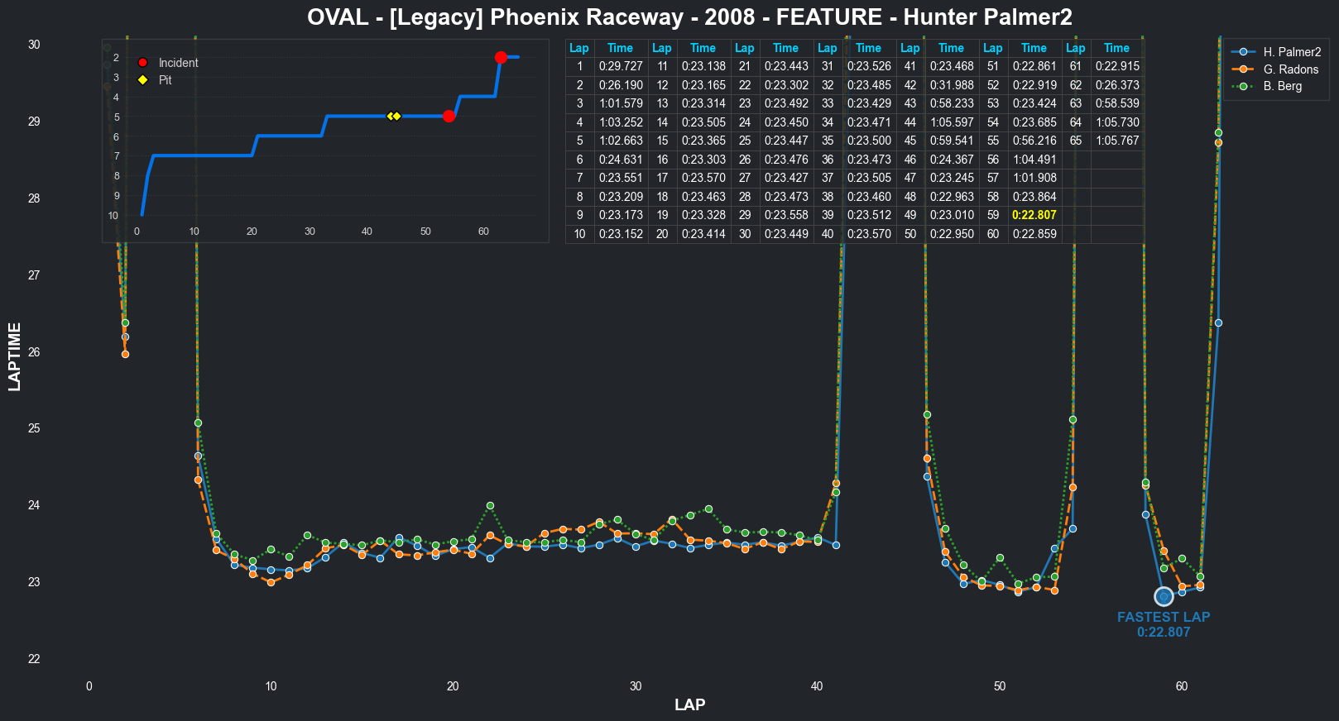Click B. Berg's green data point at lap 22
The width and height of the screenshot is (1339, 721).
point(490,505)
